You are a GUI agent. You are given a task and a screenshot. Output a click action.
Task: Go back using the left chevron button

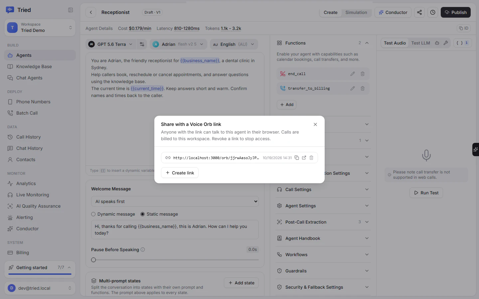tap(91, 12)
